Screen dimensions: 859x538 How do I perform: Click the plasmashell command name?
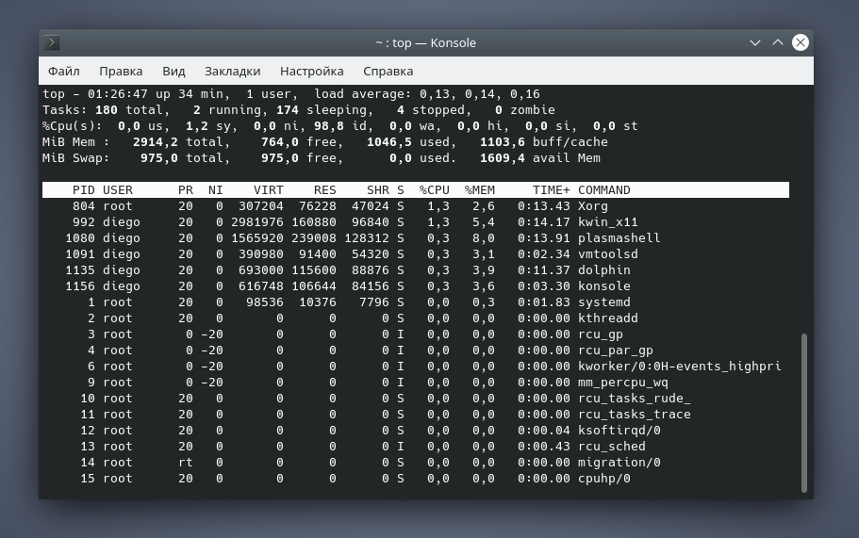[619, 238]
